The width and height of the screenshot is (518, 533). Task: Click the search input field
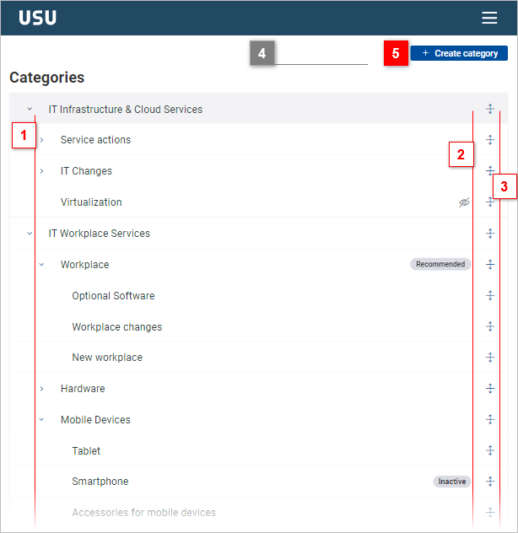321,55
